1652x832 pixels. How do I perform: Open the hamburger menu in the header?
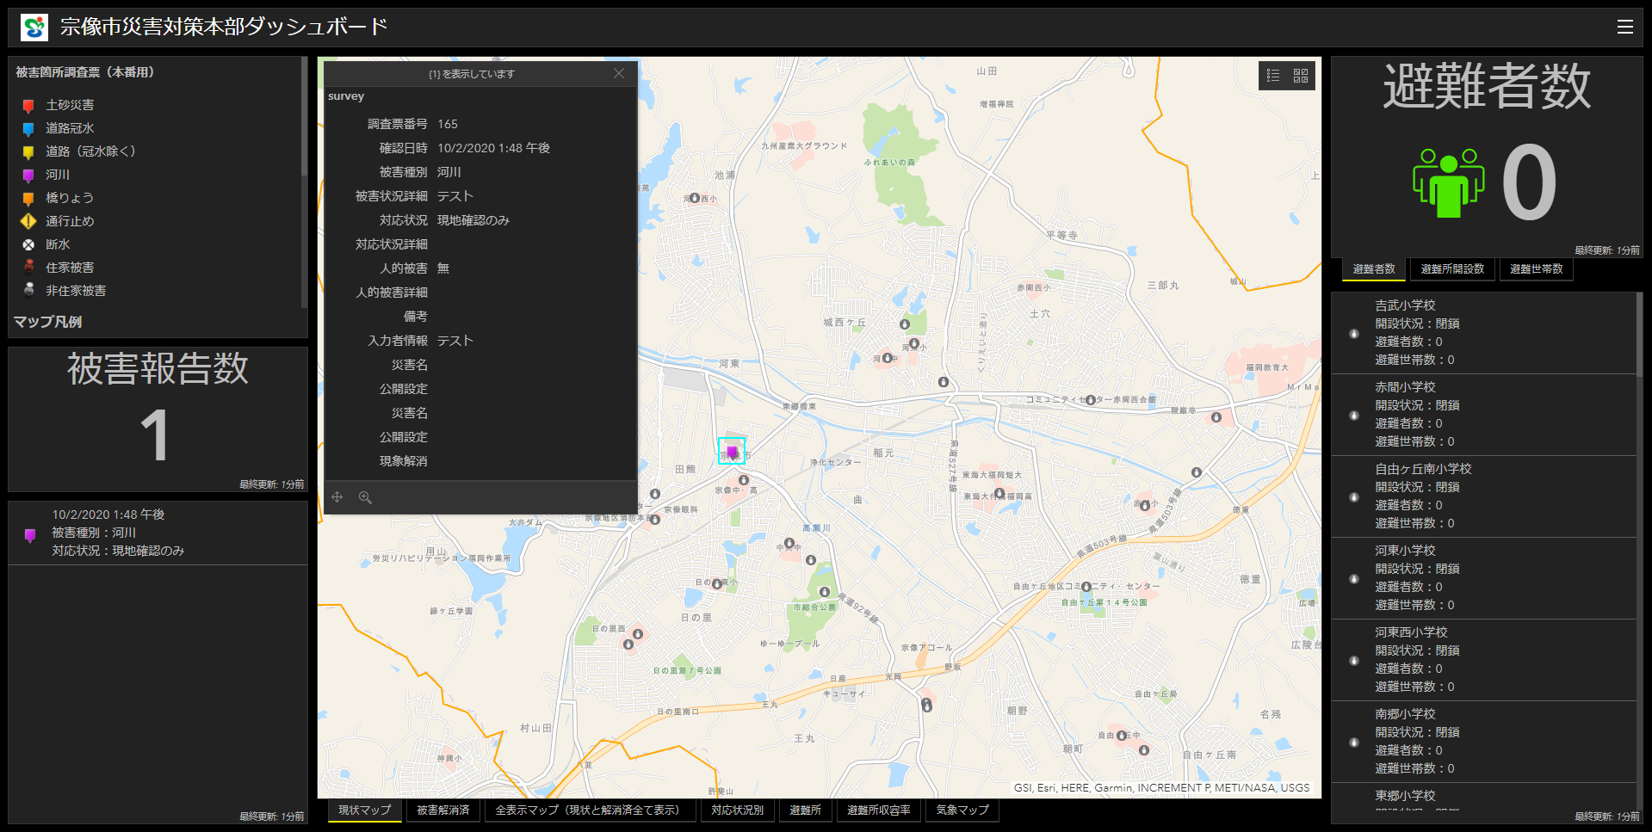point(1624,27)
